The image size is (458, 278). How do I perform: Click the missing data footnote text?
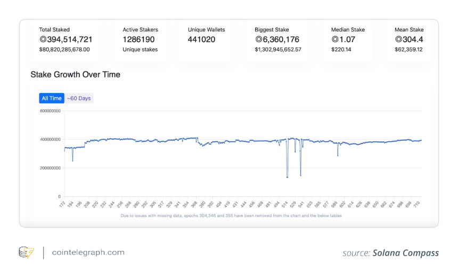(x=231, y=216)
